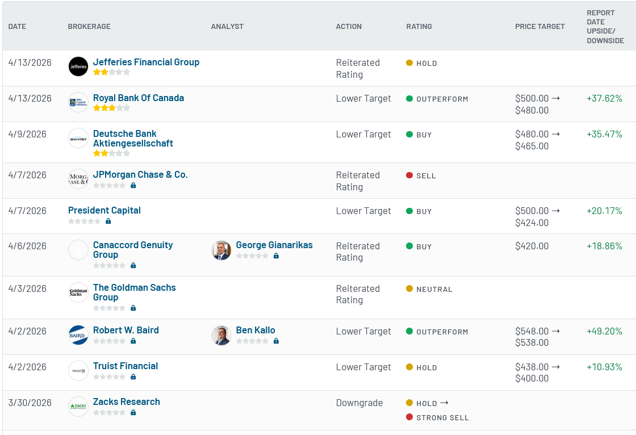Click the PRICE TARGET column header

coord(540,26)
